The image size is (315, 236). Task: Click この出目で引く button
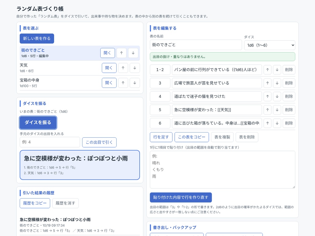tap(99, 142)
